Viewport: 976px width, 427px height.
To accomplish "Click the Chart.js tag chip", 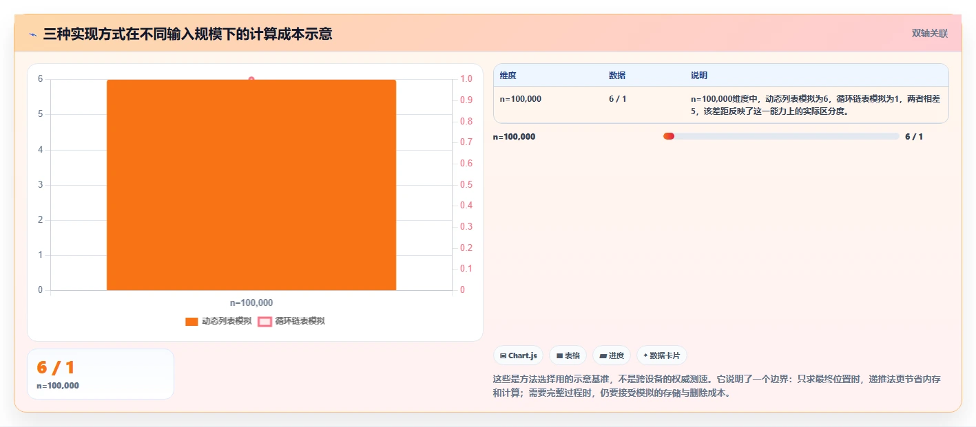I will point(518,355).
